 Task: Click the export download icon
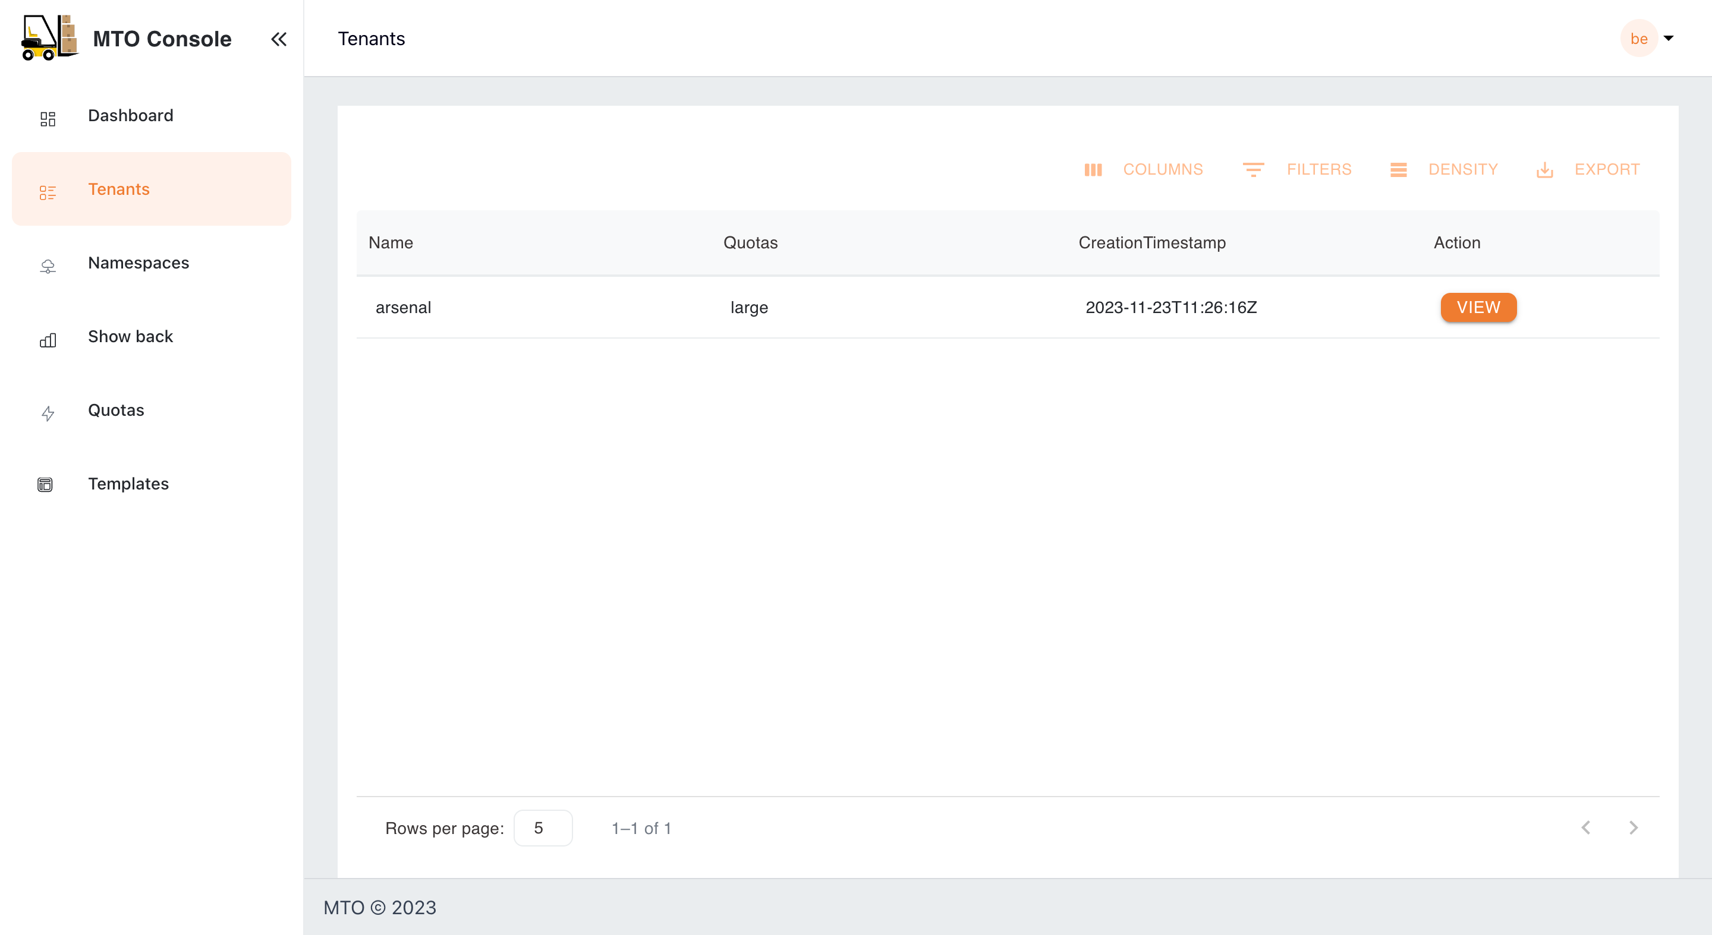point(1544,170)
